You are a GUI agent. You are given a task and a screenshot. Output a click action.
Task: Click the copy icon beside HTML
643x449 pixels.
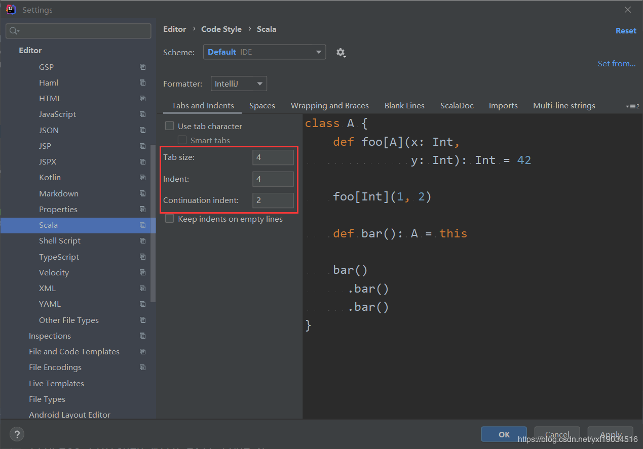[142, 98]
